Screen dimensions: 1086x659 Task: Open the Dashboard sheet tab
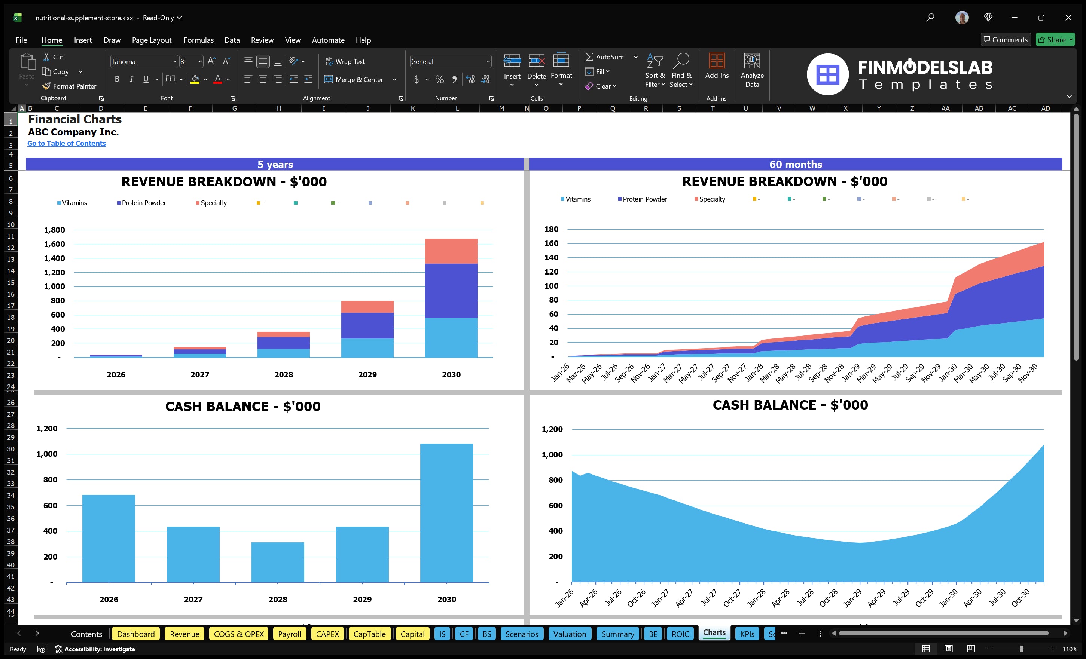click(x=136, y=634)
